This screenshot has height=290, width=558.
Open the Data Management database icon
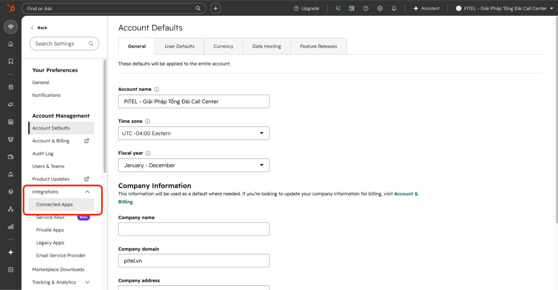point(11,192)
